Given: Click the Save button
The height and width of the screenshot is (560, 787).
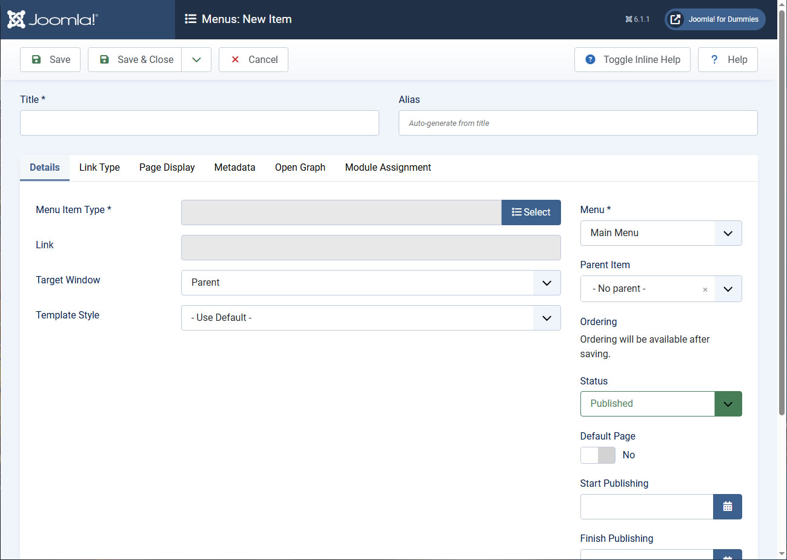Looking at the screenshot, I should [50, 59].
